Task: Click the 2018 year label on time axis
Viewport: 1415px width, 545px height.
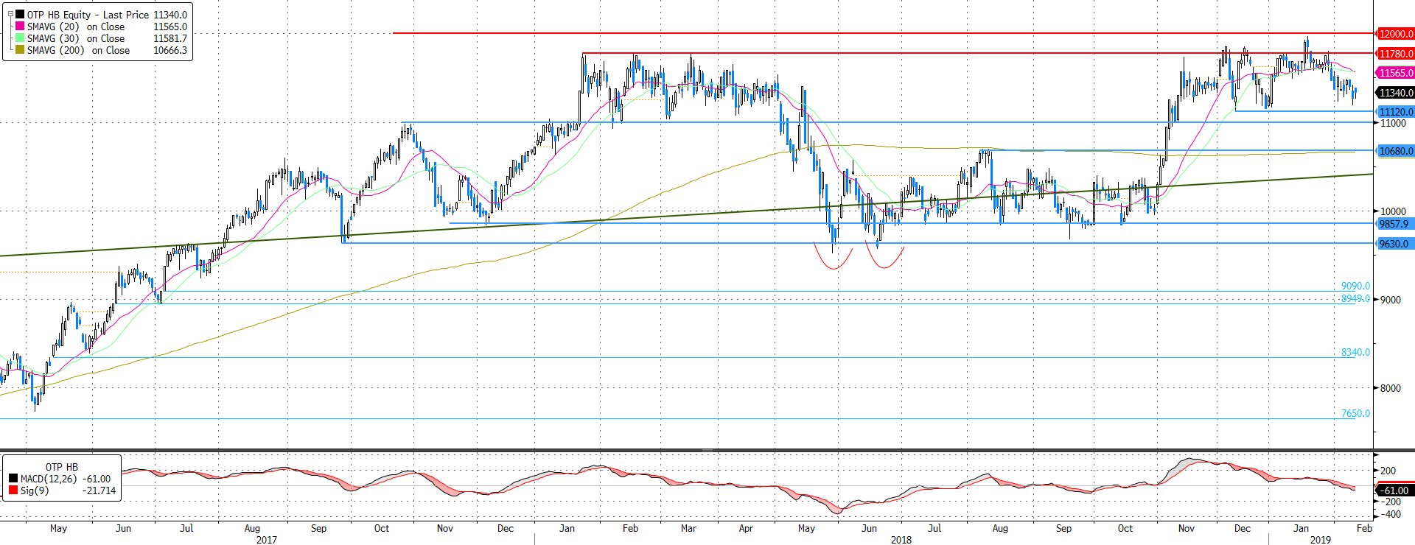Action: [x=901, y=540]
